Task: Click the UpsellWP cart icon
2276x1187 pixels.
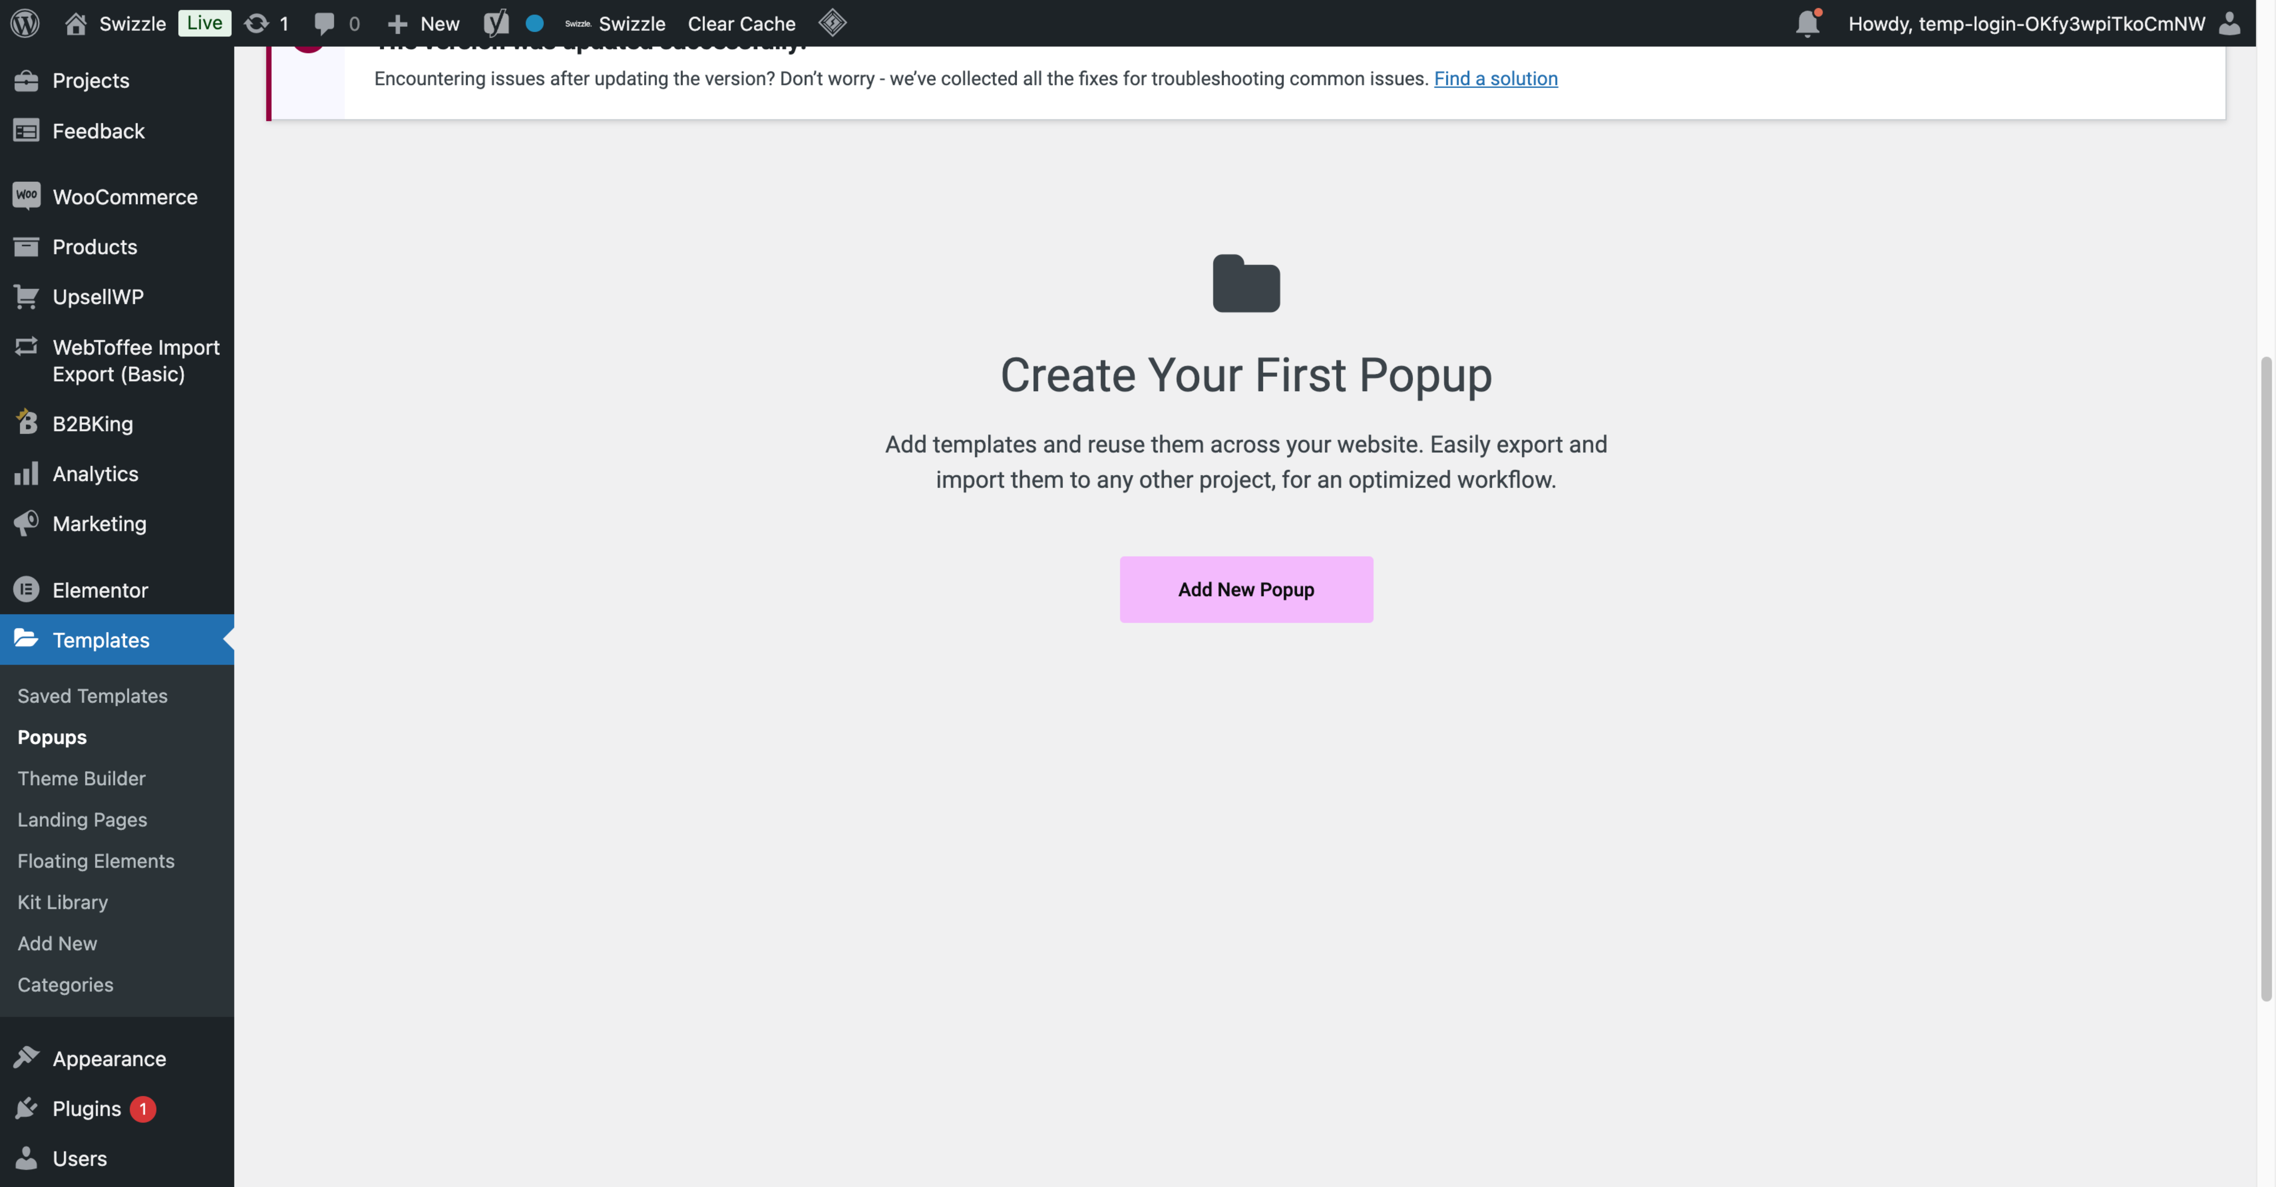Action: tap(27, 297)
